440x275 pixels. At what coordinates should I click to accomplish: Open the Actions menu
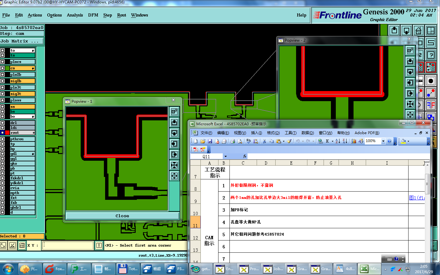coord(35,15)
